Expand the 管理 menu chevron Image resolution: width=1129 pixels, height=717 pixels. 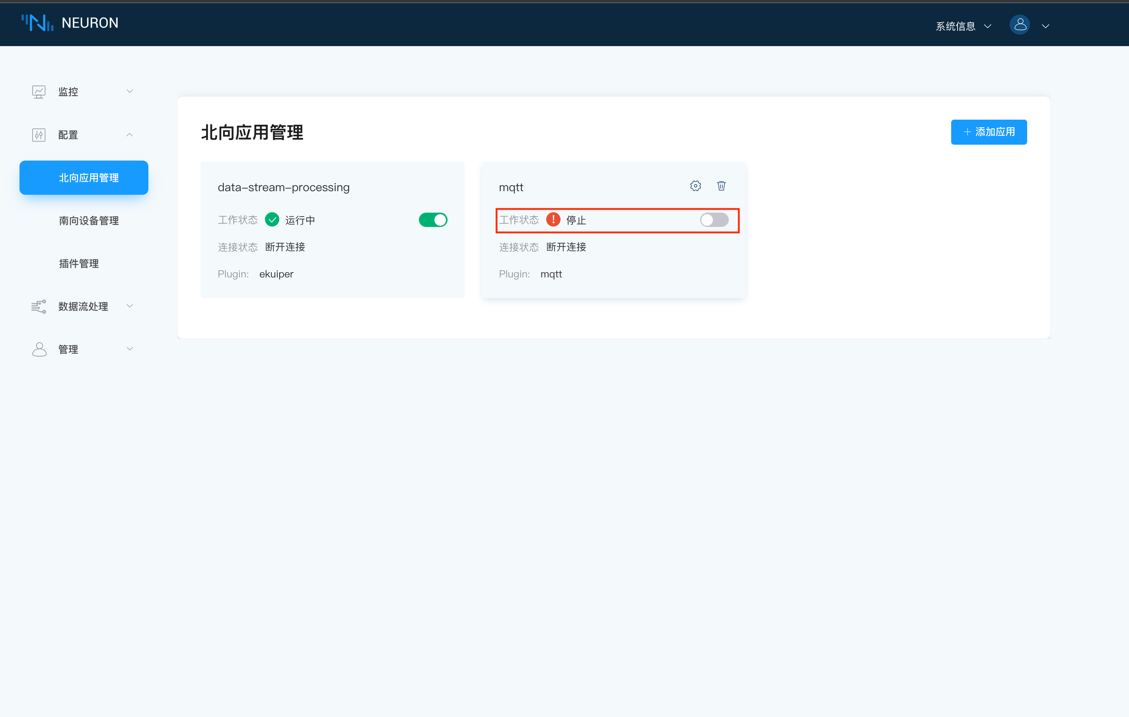(130, 349)
